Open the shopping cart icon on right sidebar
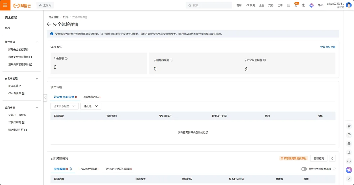The height and width of the screenshot is (185, 354). [x=349, y=126]
